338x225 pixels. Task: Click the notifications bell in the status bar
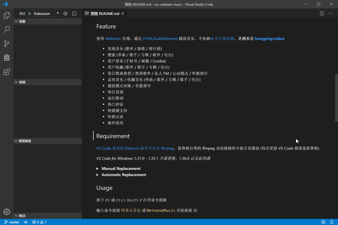pyautogui.click(x=332, y=222)
